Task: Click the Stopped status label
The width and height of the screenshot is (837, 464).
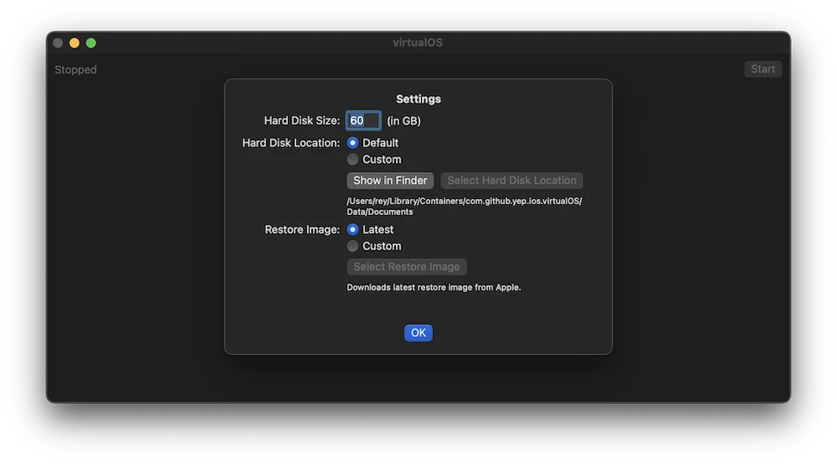Action: [76, 70]
